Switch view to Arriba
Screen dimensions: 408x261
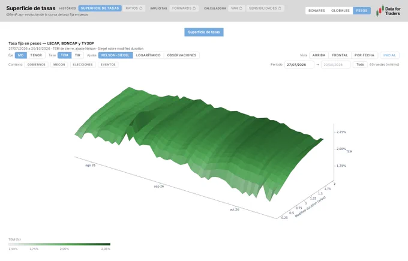tap(319, 55)
